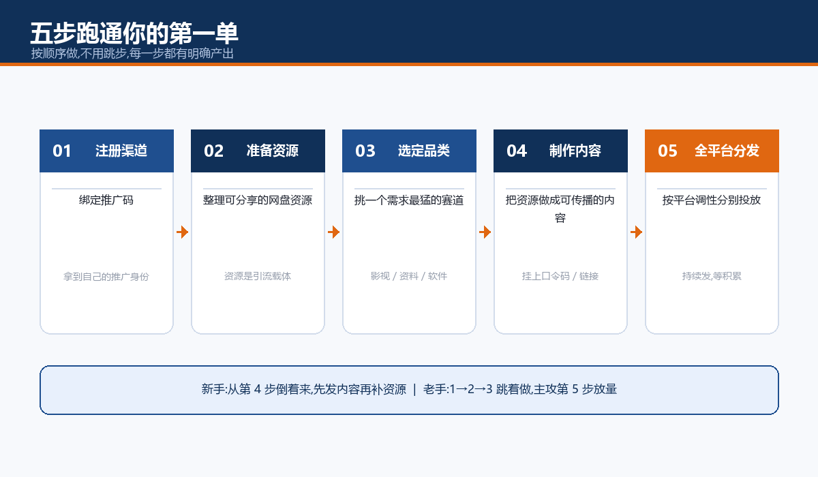Click the text 绑定推广码
Image resolution: width=818 pixels, height=477 pixels.
pos(106,200)
